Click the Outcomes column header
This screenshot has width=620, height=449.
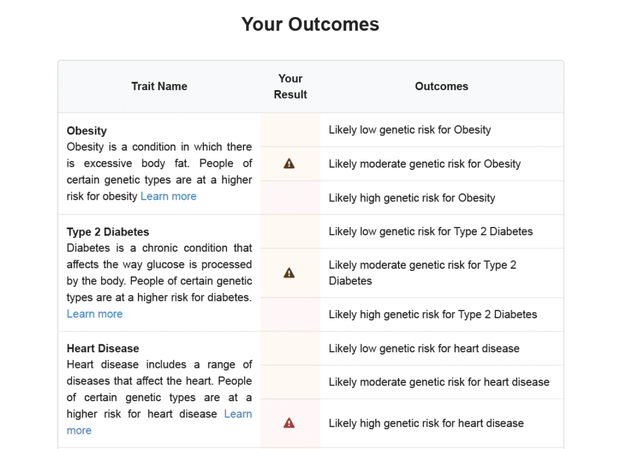click(x=441, y=86)
